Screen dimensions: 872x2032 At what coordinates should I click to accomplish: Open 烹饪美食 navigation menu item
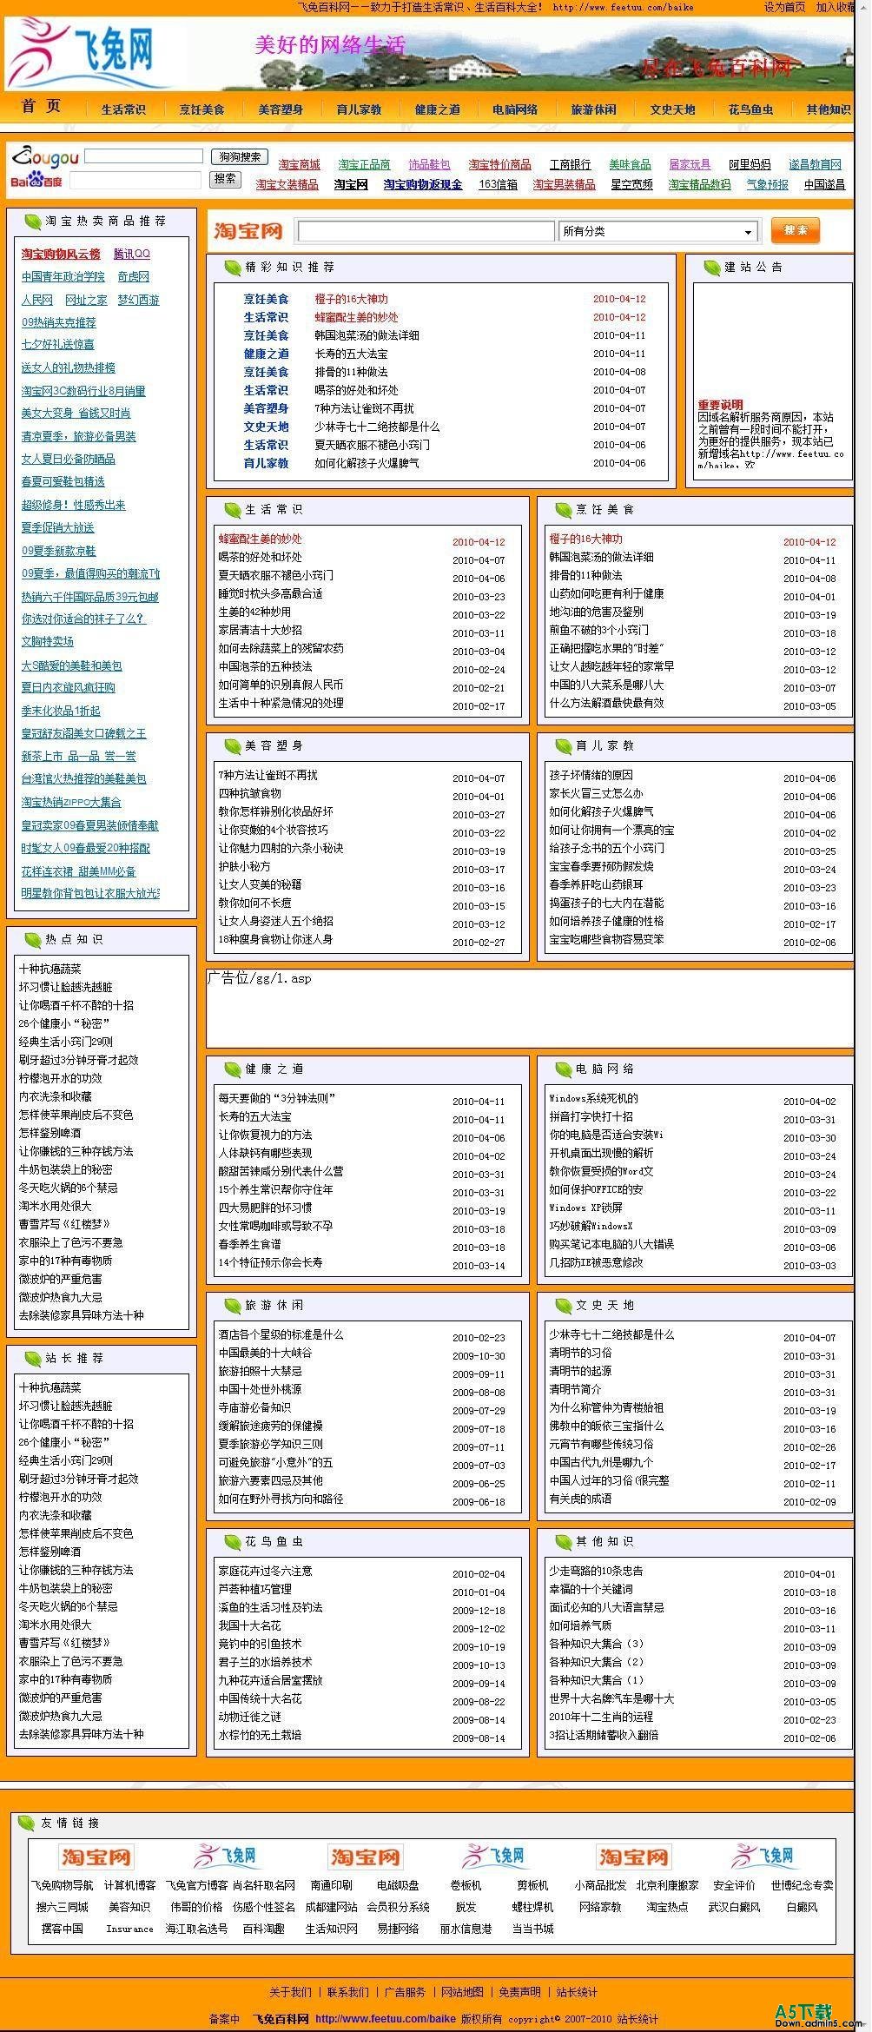(201, 109)
